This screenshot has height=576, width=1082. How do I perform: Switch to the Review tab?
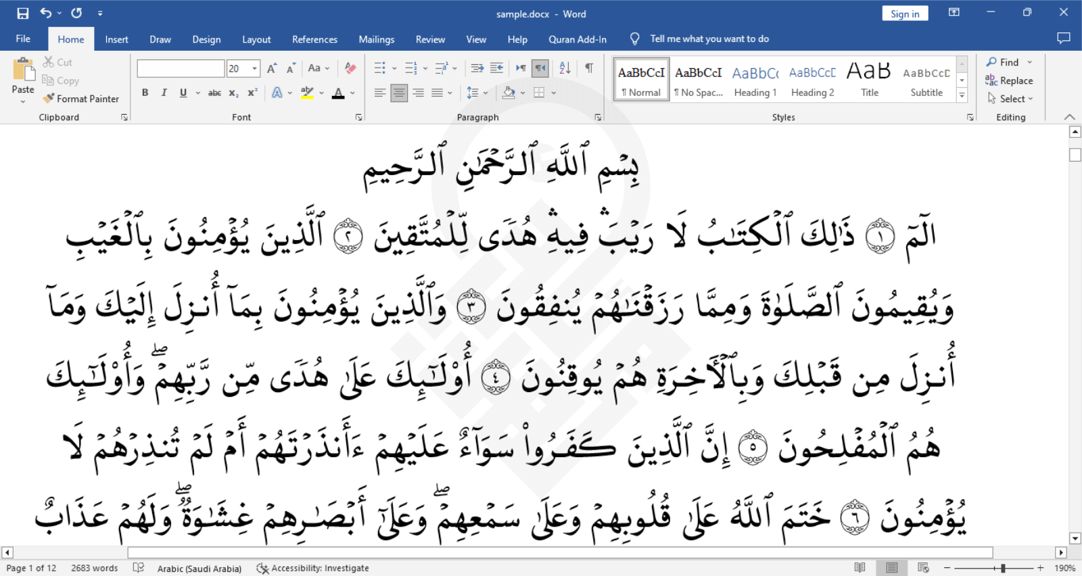click(430, 39)
